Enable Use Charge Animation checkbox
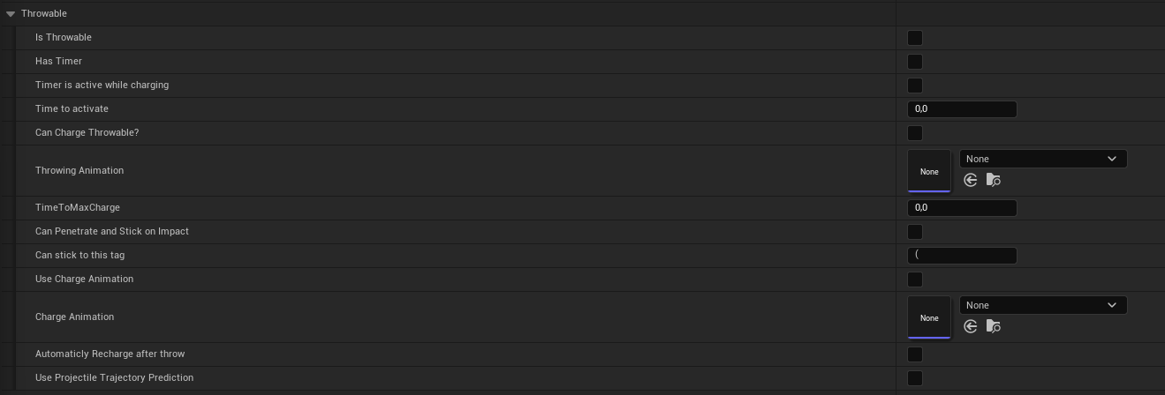The width and height of the screenshot is (1165, 395). tap(915, 279)
